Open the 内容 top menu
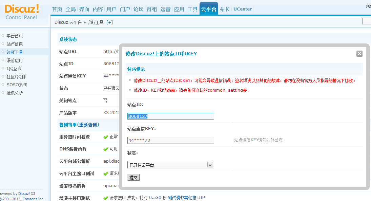This screenshot has height=201, width=371. 98,9
